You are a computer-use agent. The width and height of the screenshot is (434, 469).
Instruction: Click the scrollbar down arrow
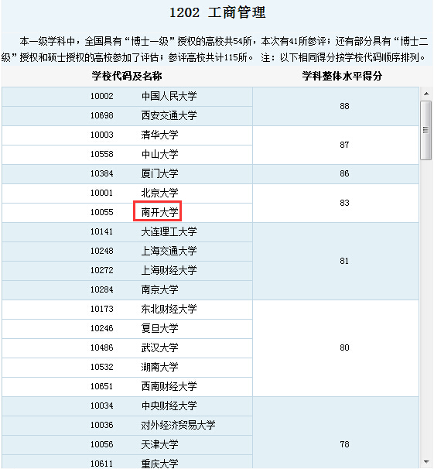pyautogui.click(x=426, y=462)
